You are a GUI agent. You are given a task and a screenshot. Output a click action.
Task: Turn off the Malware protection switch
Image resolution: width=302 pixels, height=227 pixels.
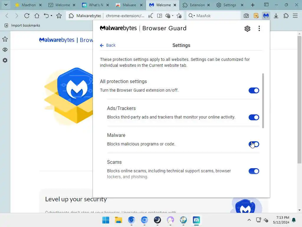coord(254,144)
